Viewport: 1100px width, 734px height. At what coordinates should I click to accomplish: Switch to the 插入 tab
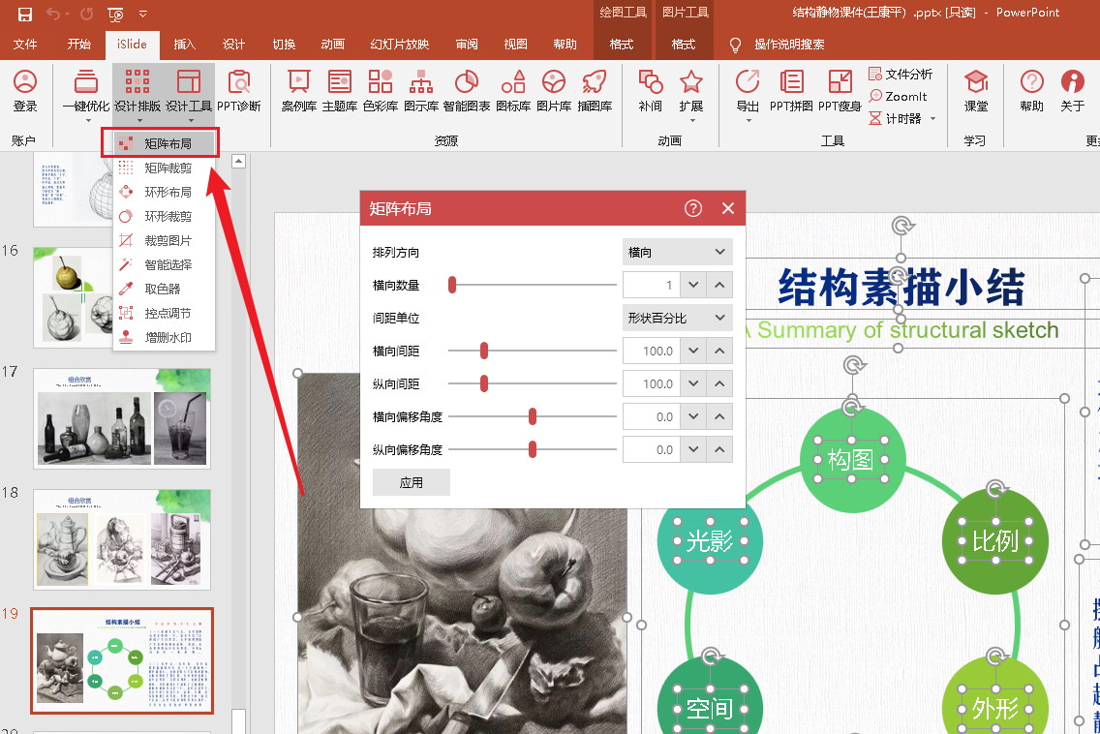click(185, 45)
